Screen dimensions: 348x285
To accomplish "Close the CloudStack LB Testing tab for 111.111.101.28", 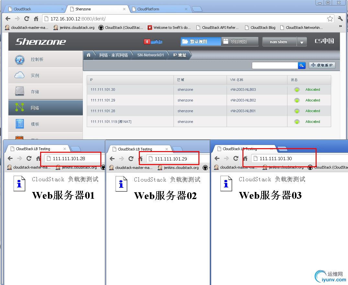I will click(65, 149).
